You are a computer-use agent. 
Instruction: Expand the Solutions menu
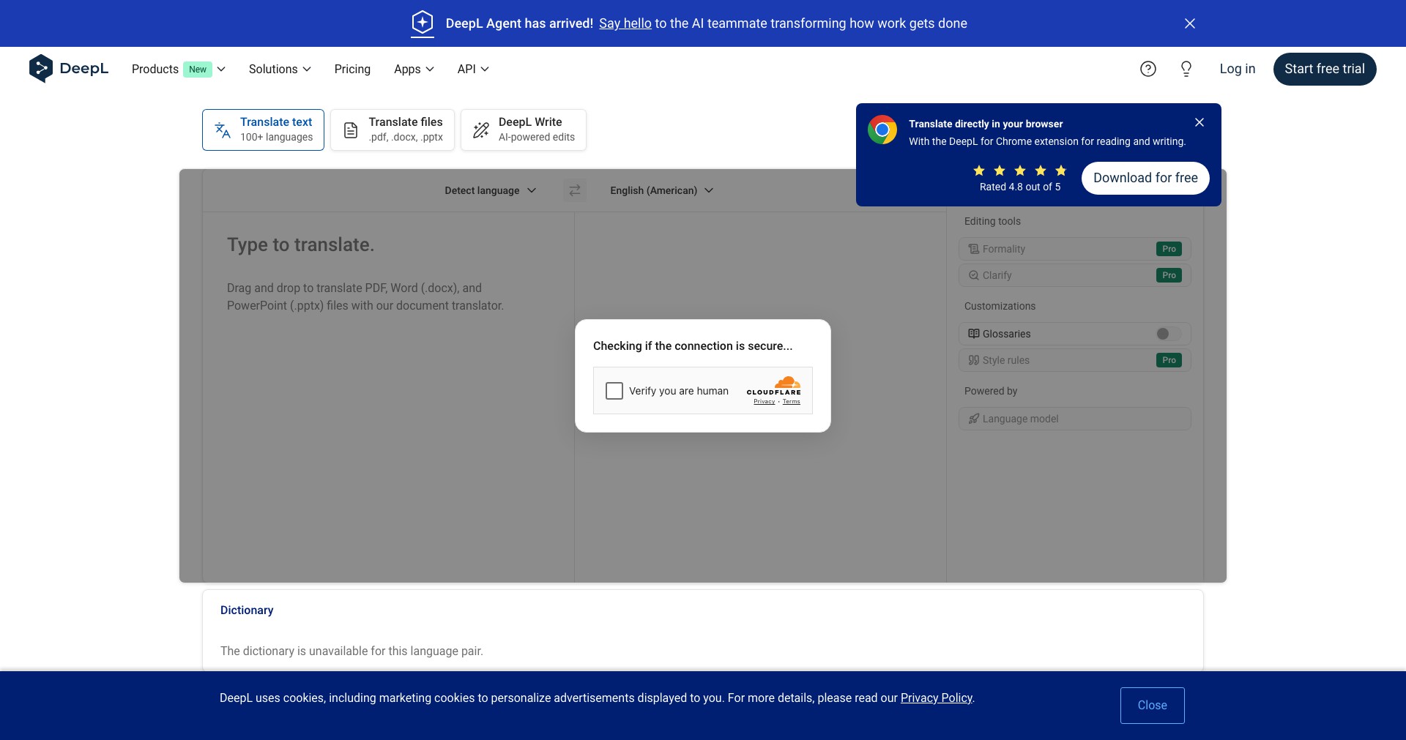click(x=280, y=69)
